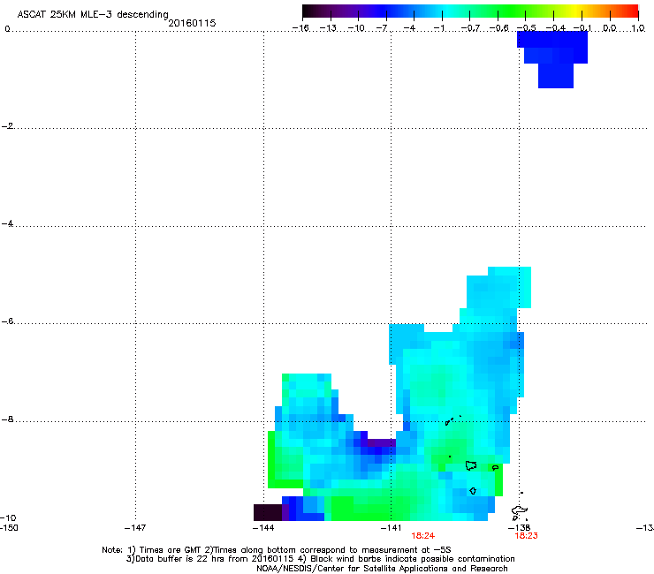654x574 pixels.
Task: Click the note line '3)Data buffer is 22 hrs'
Action: pyautogui.click(x=320, y=559)
